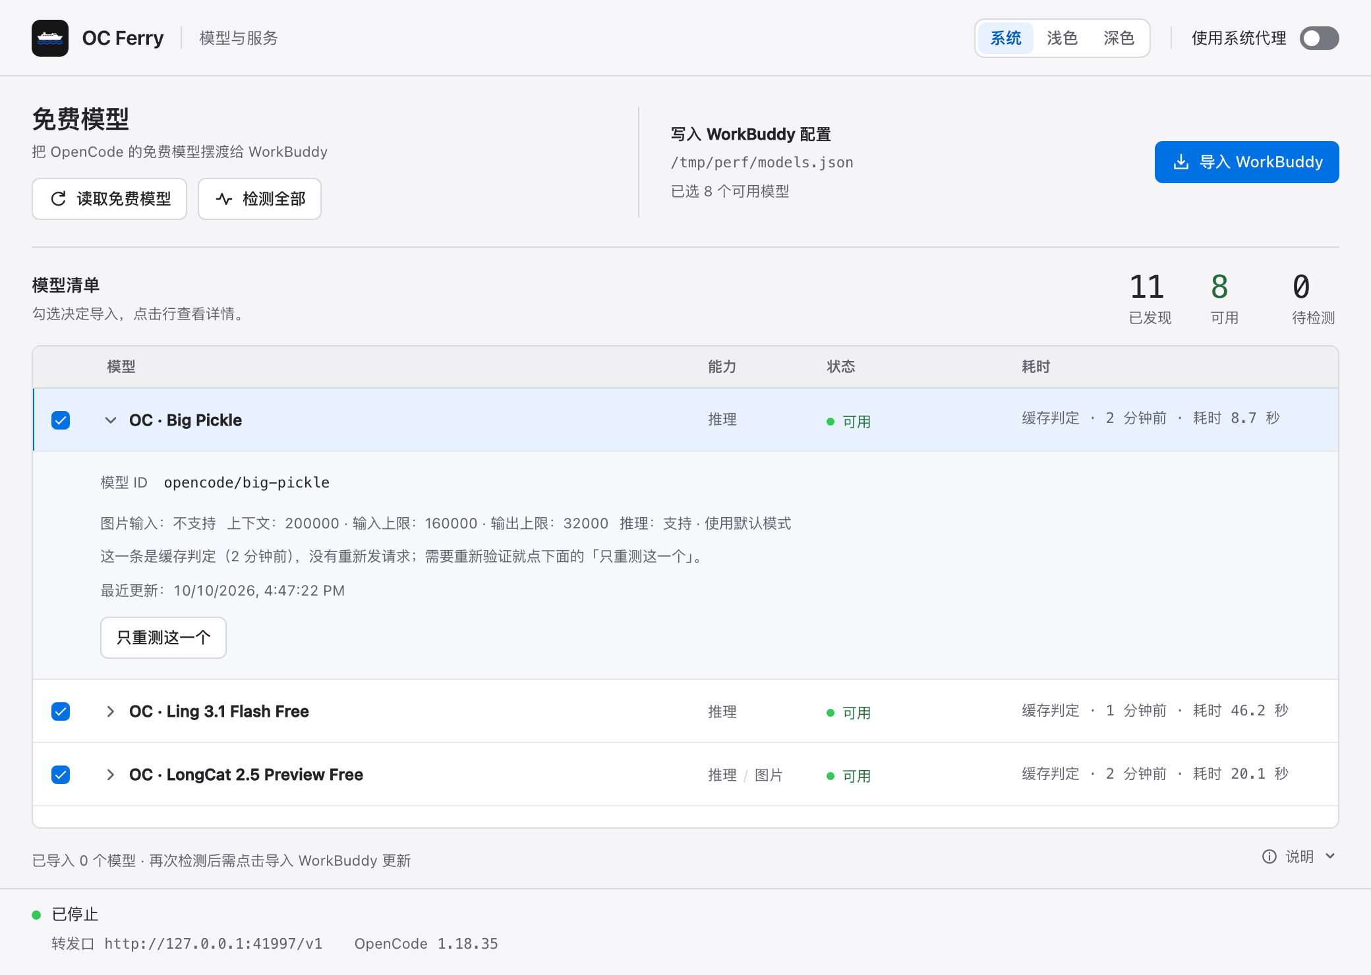Click the opencode/big-pickle model ID
Viewport: 1371px width, 975px height.
[247, 483]
